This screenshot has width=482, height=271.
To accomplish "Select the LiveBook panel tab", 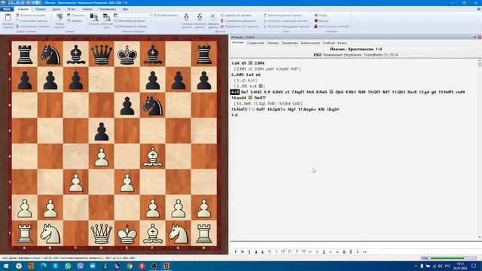I will 328,43.
